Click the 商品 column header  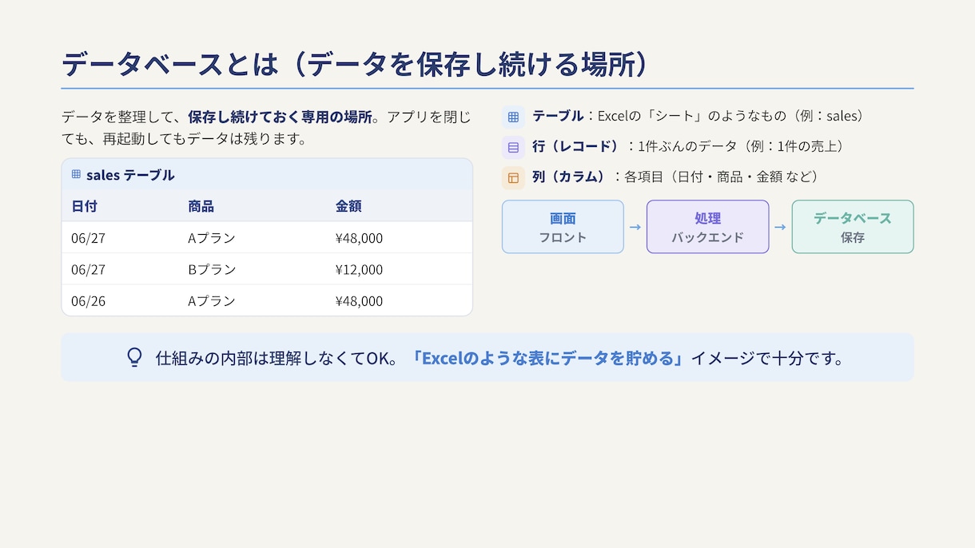[x=201, y=206]
